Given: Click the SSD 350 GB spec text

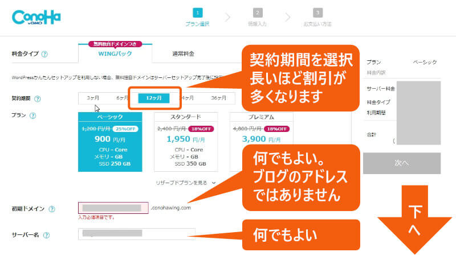Looking at the screenshot, I should pos(190,164).
